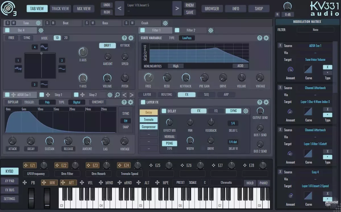Switch to MIX VIEW

[x=84, y=9]
